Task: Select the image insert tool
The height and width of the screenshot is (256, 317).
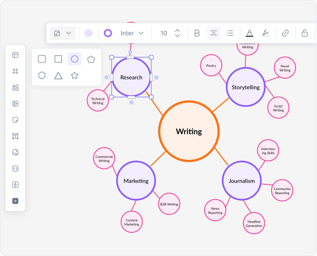Action: pyautogui.click(x=15, y=152)
